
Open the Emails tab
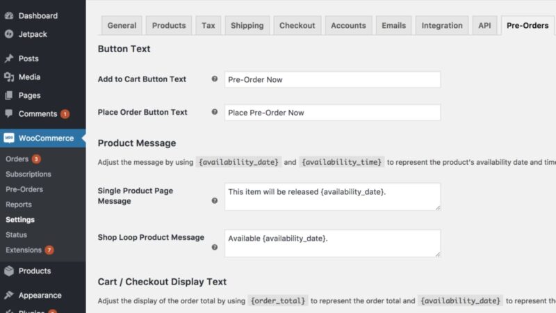393,26
